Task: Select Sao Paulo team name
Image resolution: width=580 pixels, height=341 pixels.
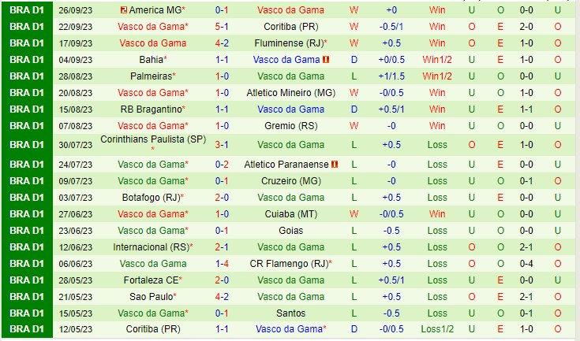Action: pos(152,297)
